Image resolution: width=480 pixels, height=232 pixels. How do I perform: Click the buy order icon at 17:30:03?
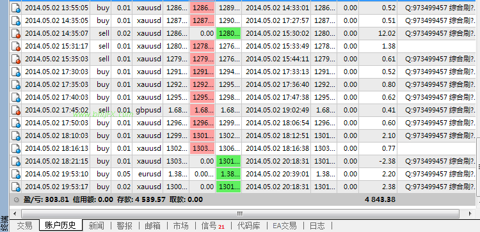(15, 72)
